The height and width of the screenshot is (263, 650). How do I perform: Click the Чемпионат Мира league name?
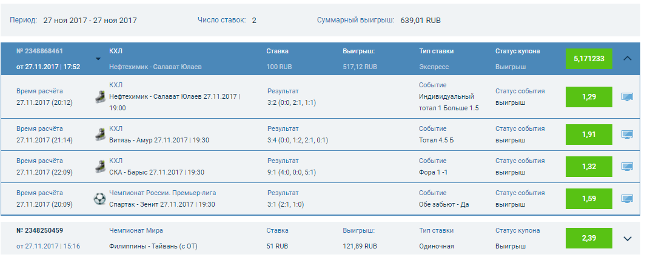tap(136, 230)
